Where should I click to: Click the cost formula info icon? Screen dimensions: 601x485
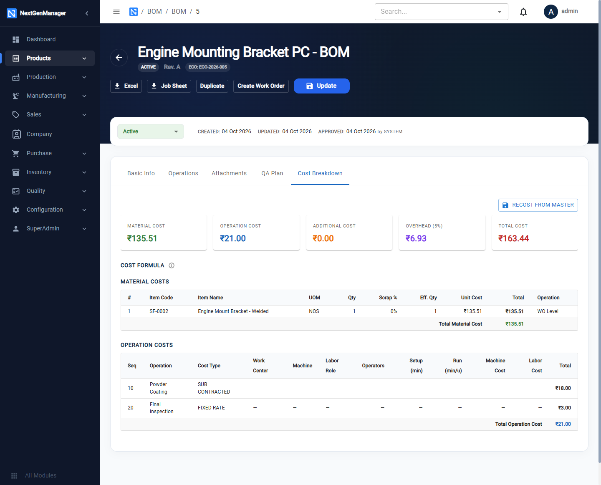172,265
